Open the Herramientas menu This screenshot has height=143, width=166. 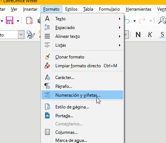[x=139, y=9]
